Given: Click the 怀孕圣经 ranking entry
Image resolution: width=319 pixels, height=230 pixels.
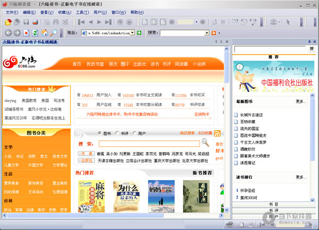Looking at the screenshot, I should 248,190.
